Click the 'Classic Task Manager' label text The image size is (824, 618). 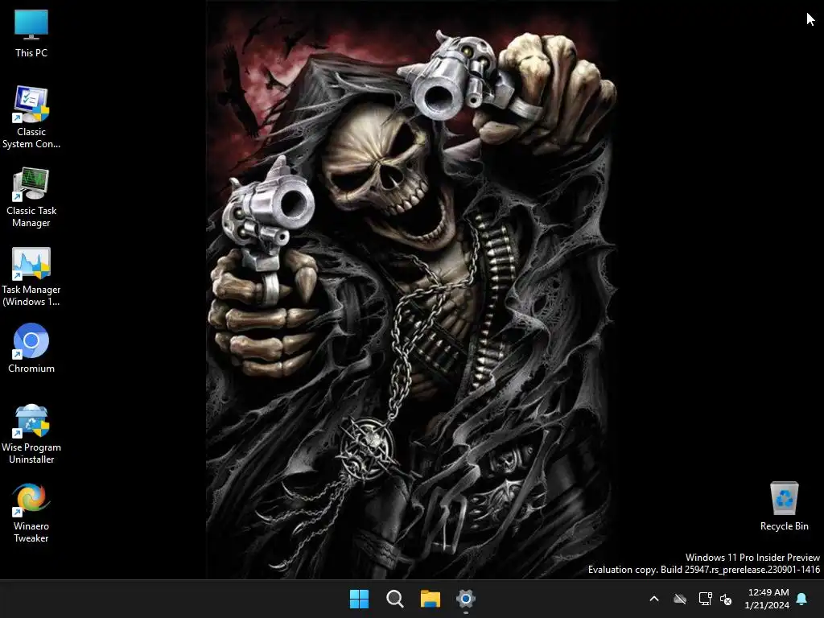31,216
